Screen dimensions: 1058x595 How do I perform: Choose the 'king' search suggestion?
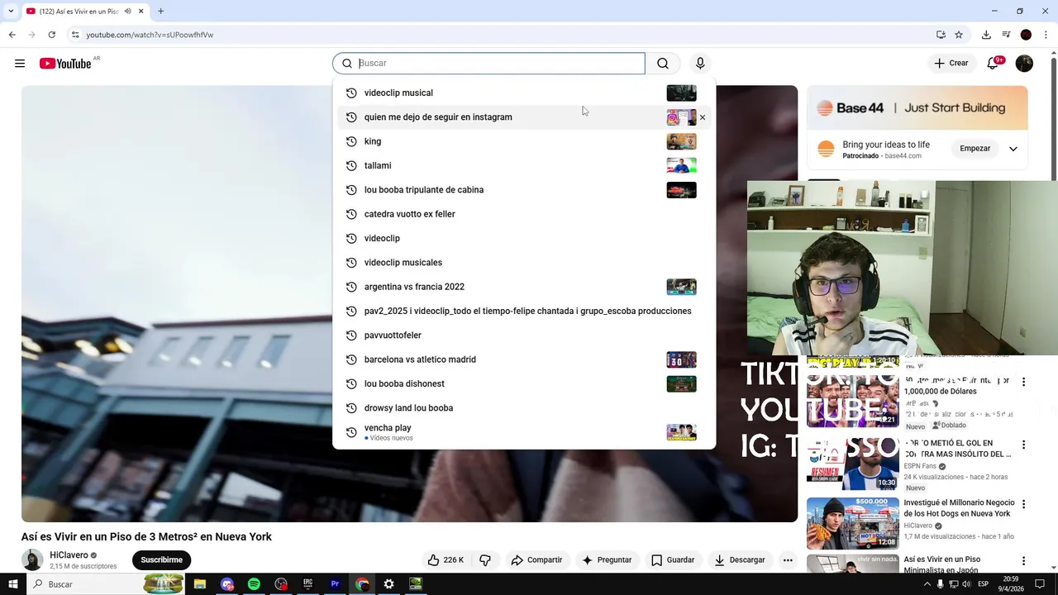click(x=524, y=141)
